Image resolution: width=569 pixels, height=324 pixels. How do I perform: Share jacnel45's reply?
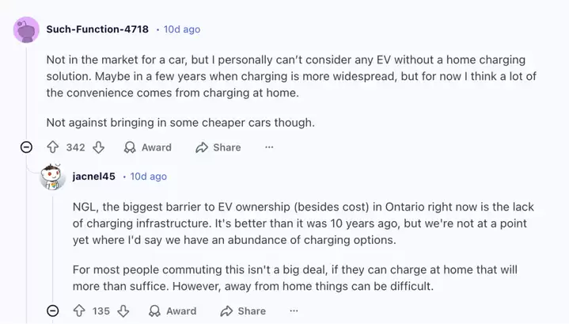coord(243,311)
